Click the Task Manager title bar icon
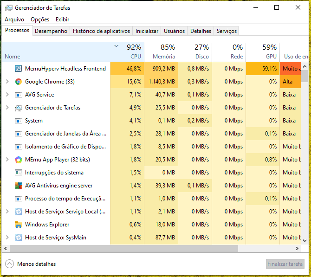This screenshot has height=277, width=311. click(x=8, y=8)
